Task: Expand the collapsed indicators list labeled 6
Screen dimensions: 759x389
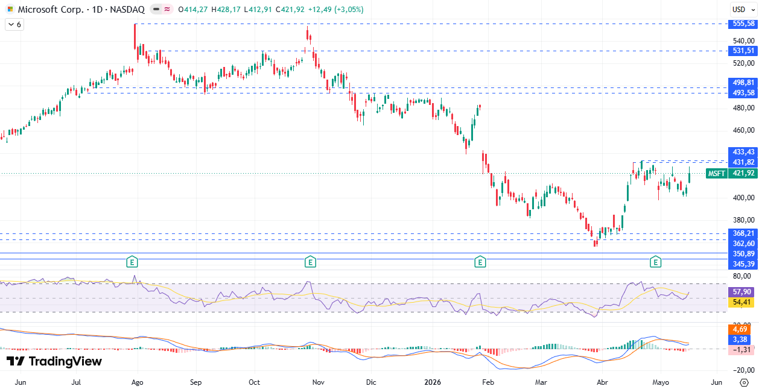Action: 14,25
